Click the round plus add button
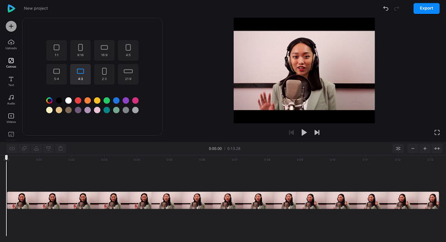 click(11, 26)
